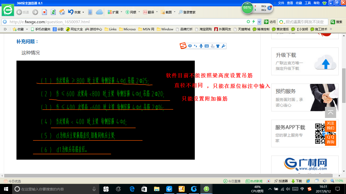Click the 66% memory accelerator ball

247,8
